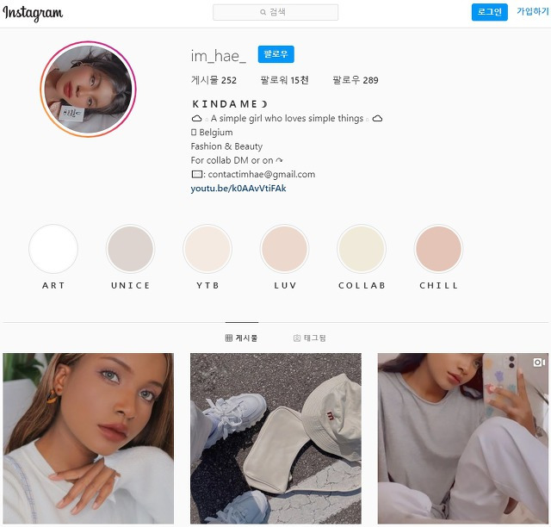The image size is (551, 527).
Task: Click the video icon on third post
Action: pos(539,363)
